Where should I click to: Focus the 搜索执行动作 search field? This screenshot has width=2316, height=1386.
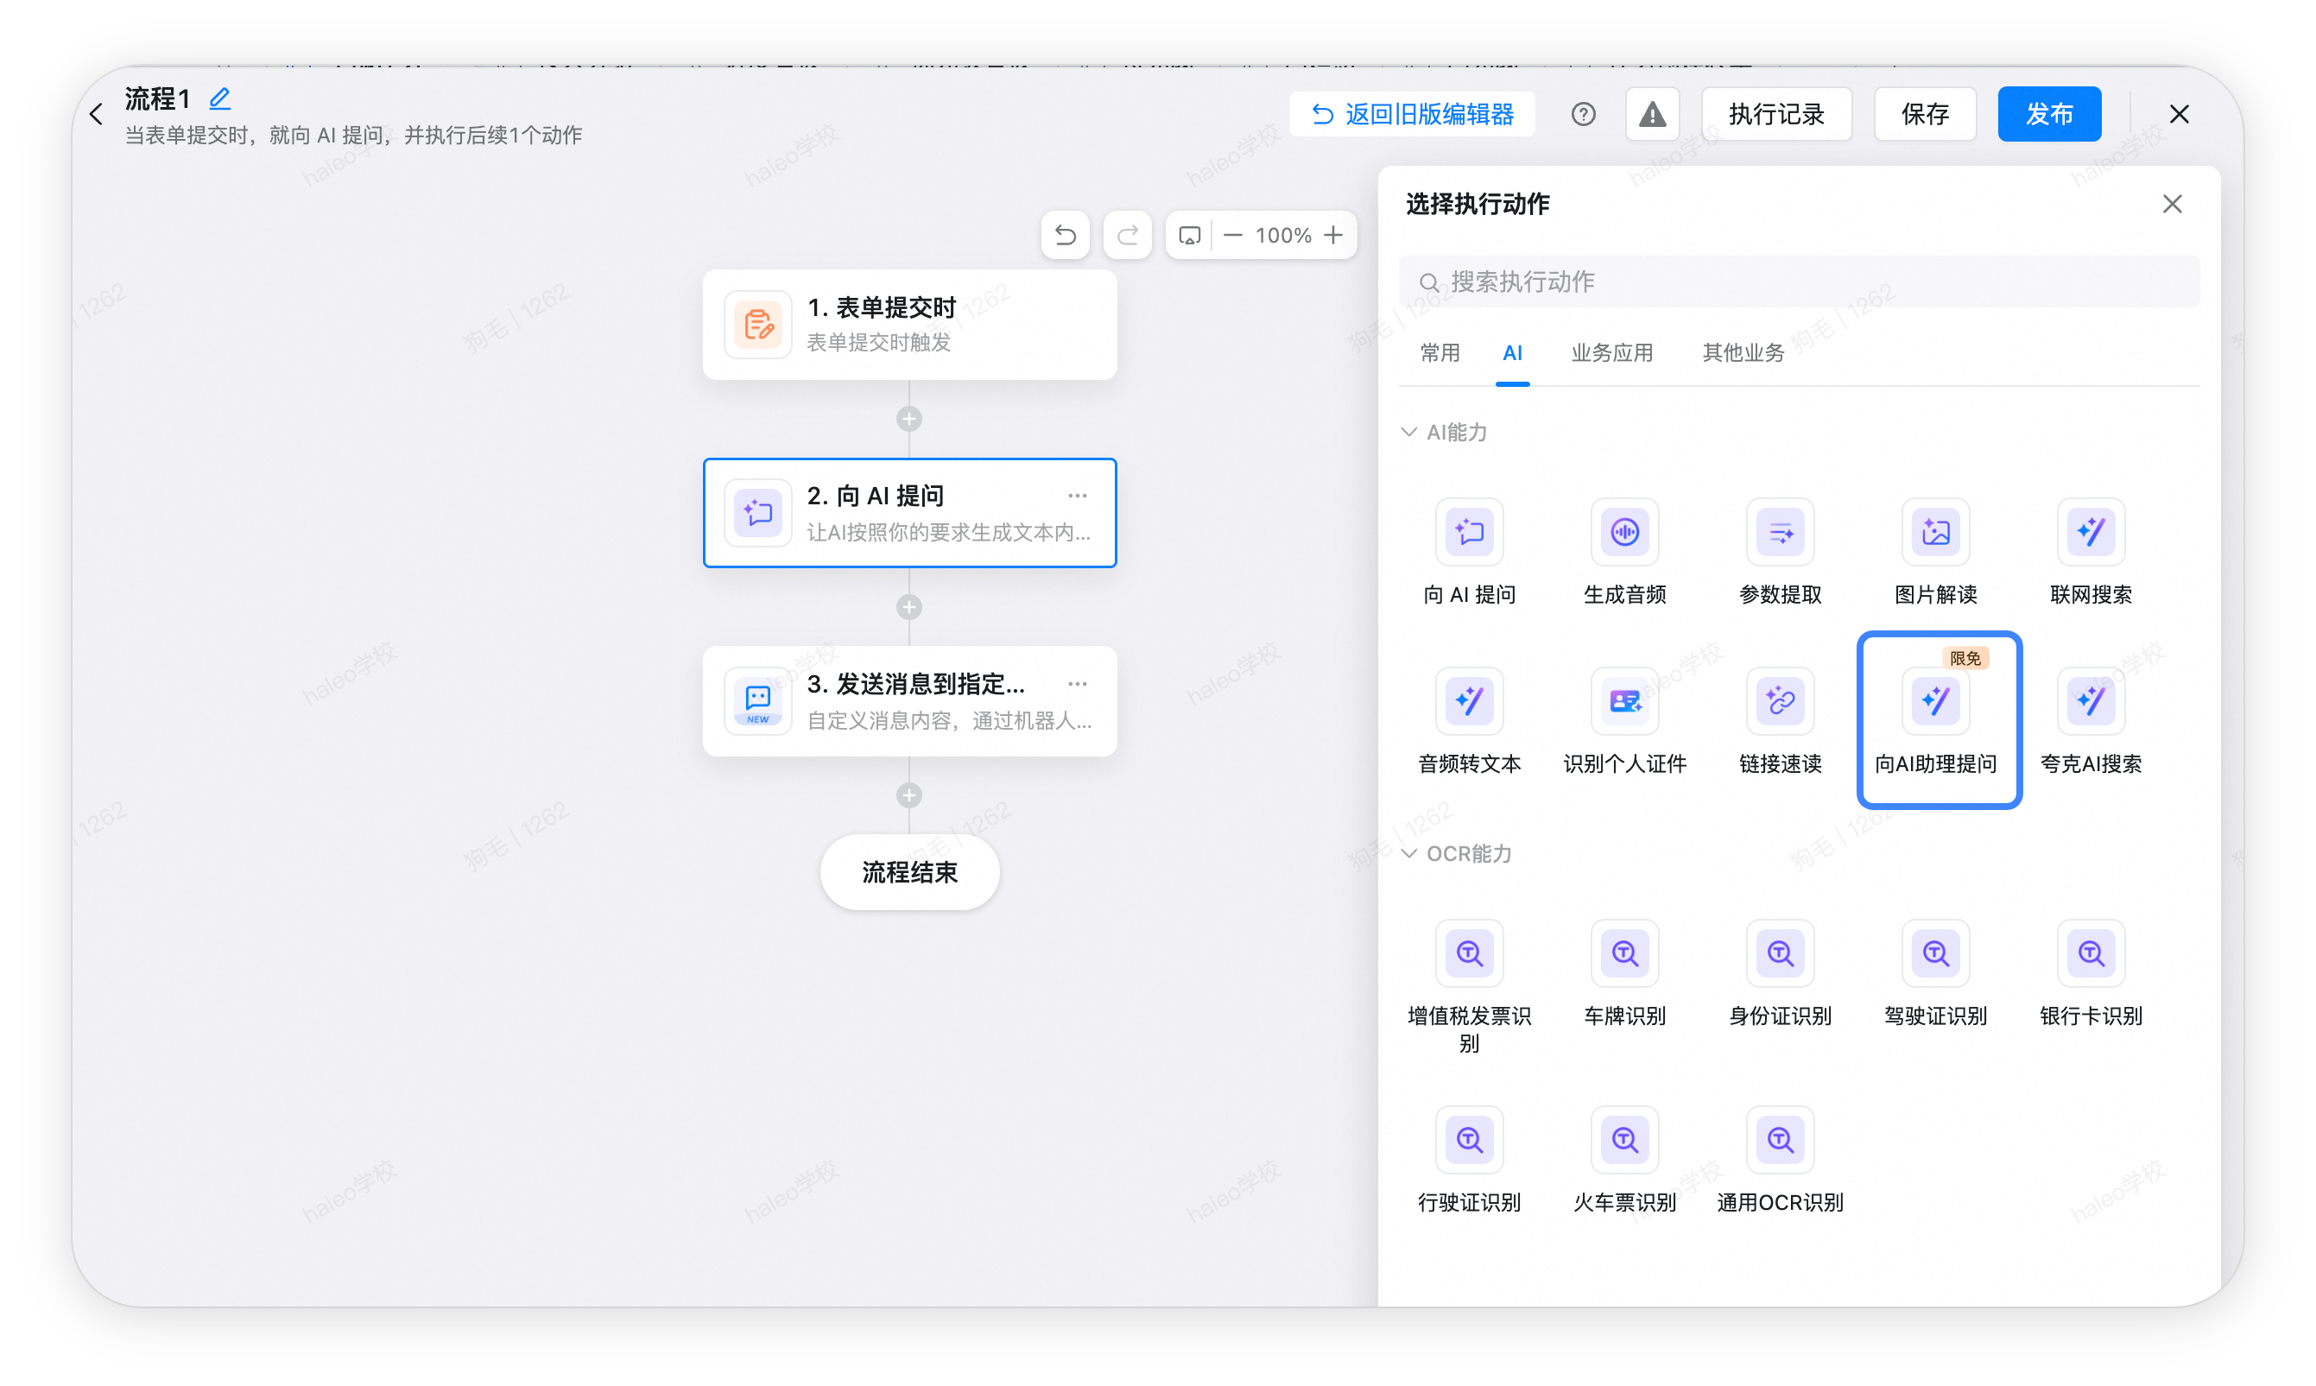point(1798,282)
